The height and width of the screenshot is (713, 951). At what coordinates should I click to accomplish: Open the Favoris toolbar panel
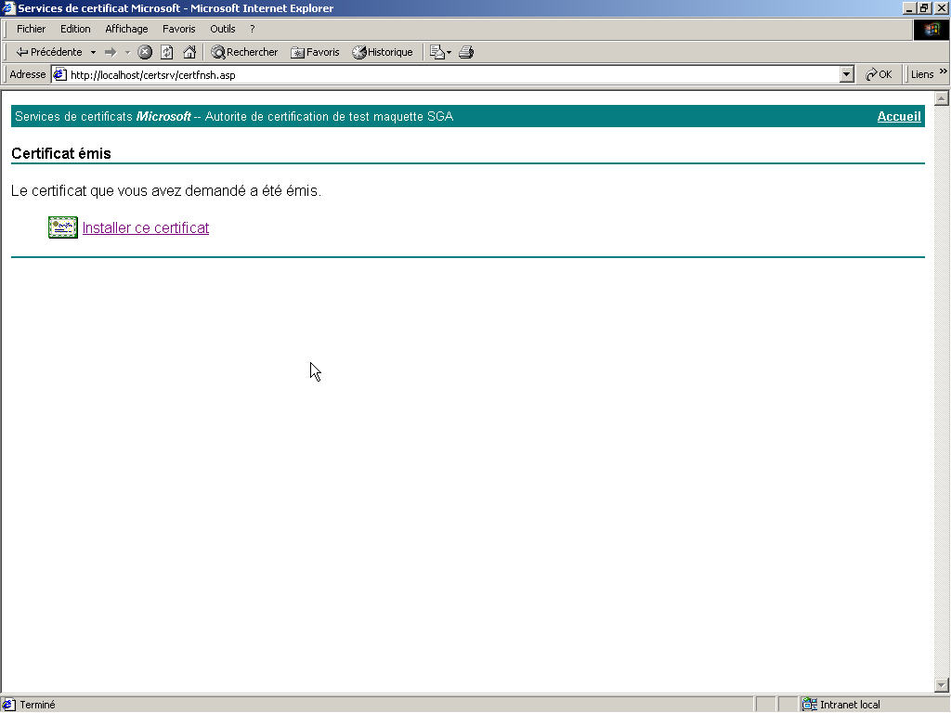(x=315, y=52)
